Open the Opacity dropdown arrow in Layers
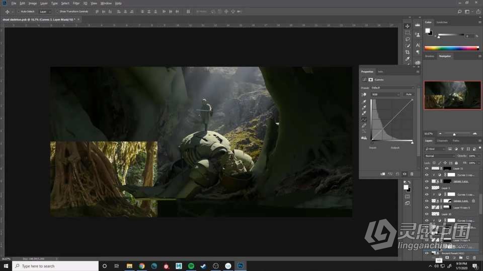This screenshot has height=271, width=483. [x=479, y=156]
